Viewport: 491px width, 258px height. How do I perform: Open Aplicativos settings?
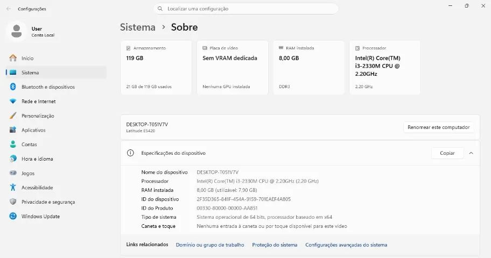(x=57, y=130)
